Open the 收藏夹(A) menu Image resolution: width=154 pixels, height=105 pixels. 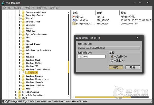tap(42, 8)
